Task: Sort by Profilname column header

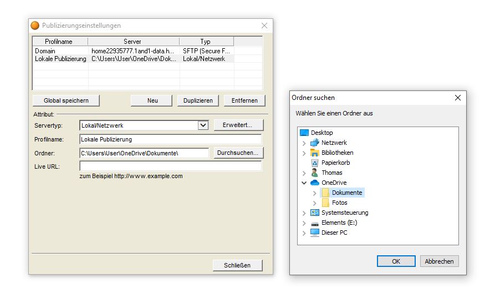Action: [59, 42]
